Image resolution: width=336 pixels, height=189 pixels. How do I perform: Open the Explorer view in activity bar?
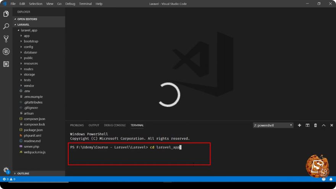6,14
